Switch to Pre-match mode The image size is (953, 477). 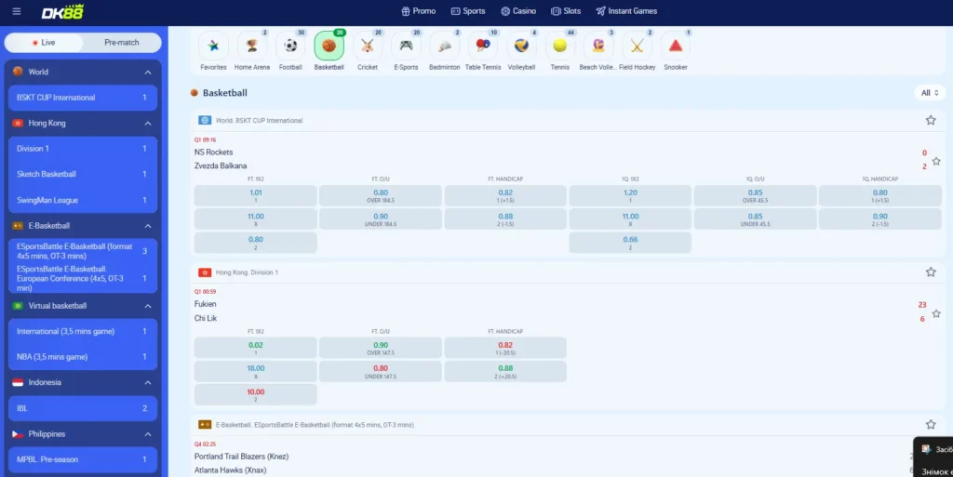[122, 43]
